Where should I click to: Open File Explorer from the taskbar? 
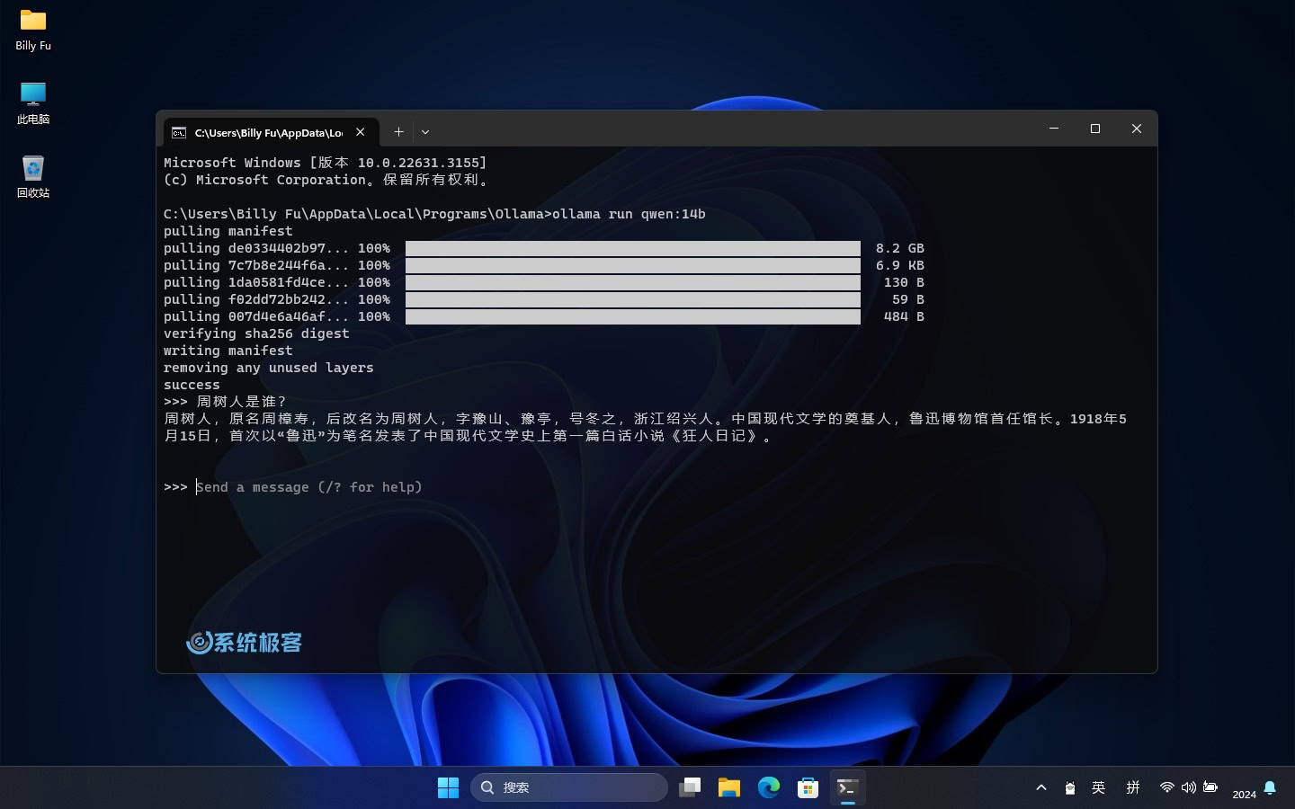tap(729, 787)
